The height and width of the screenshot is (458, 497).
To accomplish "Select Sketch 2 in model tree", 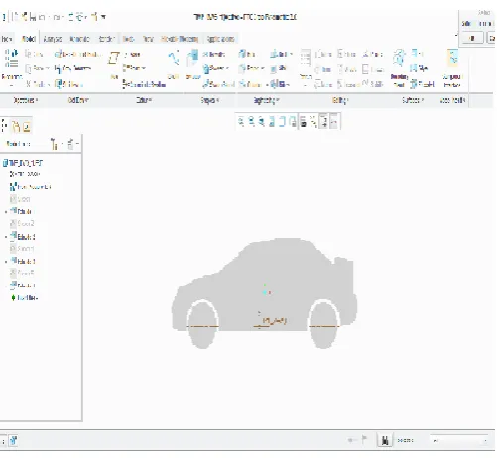I will pos(22,224).
